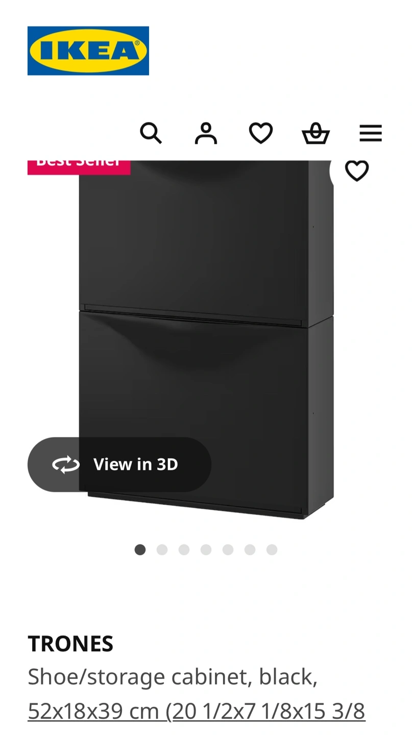Open the hamburger menu
412x735 pixels.
click(371, 133)
